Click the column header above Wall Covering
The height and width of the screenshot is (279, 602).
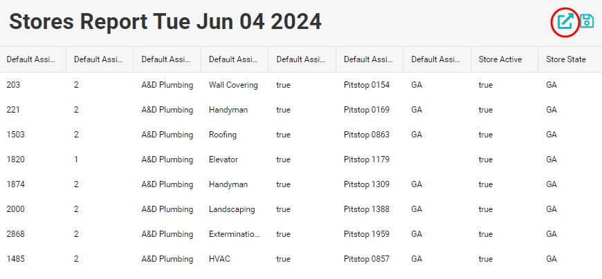click(x=232, y=59)
